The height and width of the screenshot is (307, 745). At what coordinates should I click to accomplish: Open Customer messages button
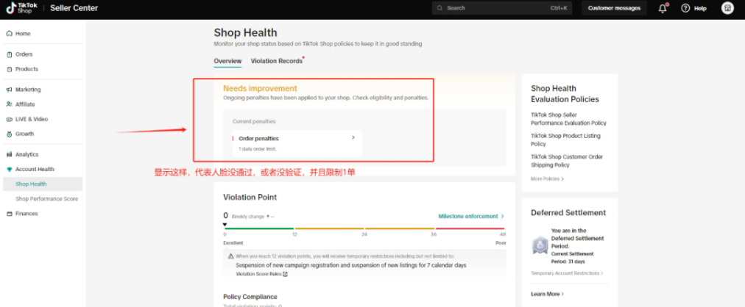point(614,8)
